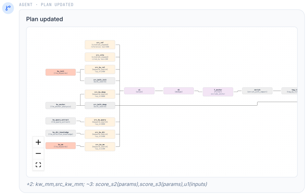Click the agent branch icon
The image size is (307, 195).
pos(8,8)
